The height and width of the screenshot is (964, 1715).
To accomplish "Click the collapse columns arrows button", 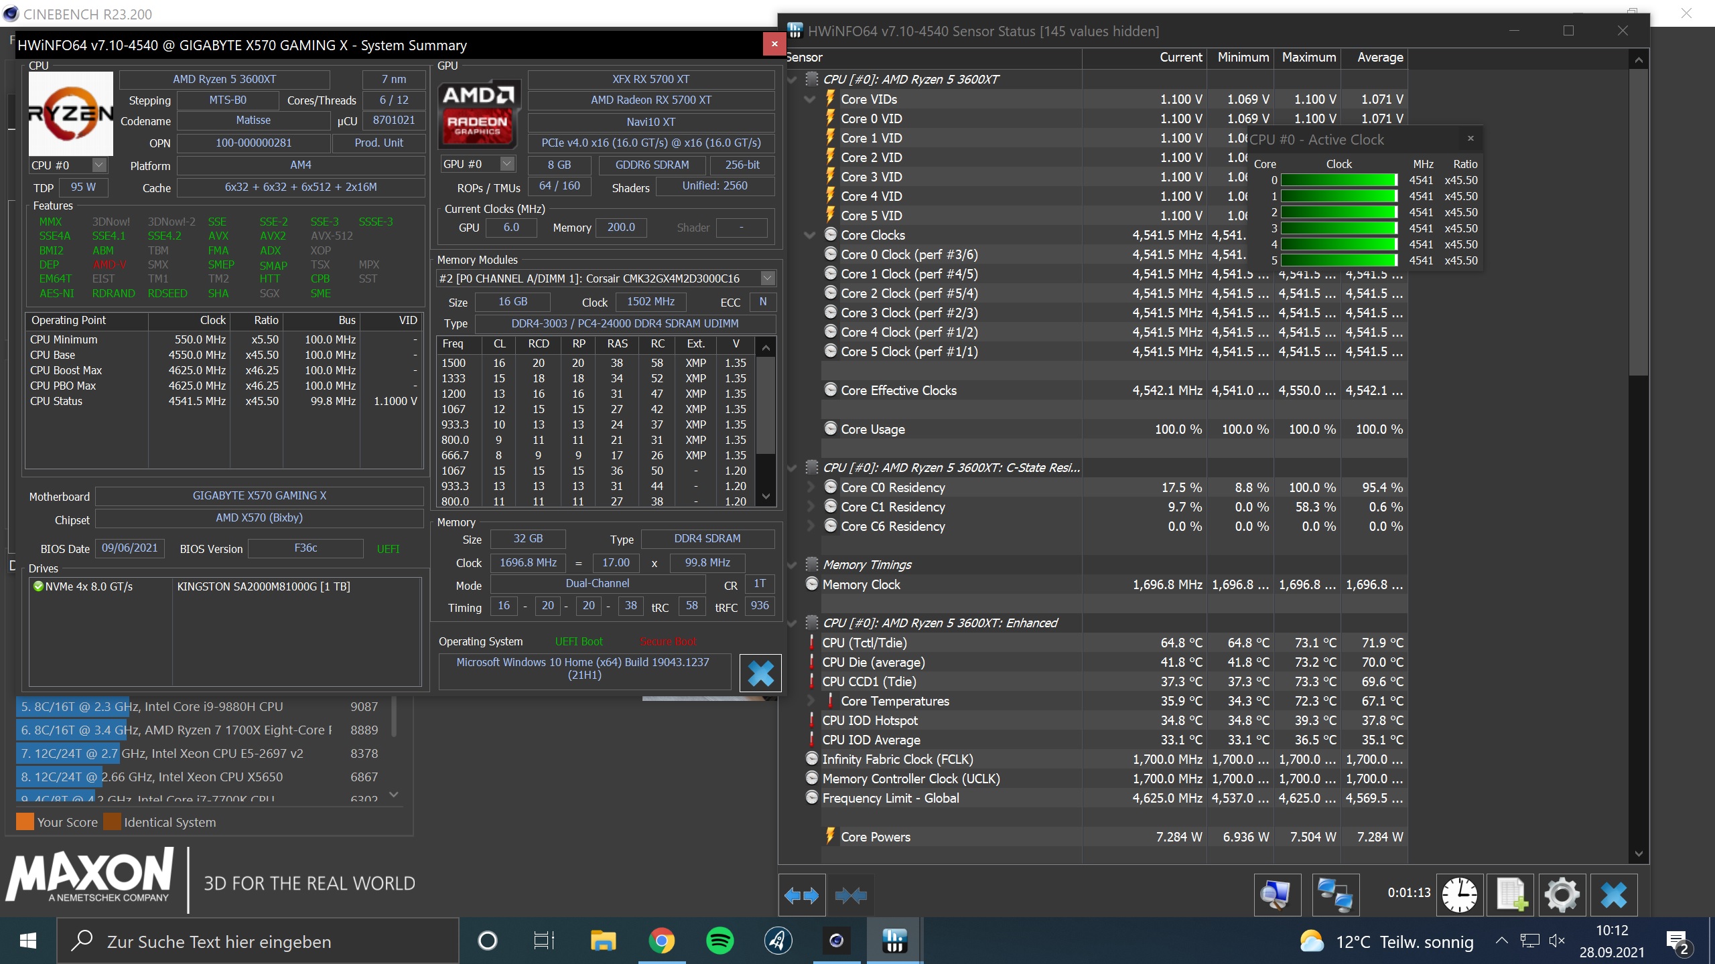I will click(851, 895).
